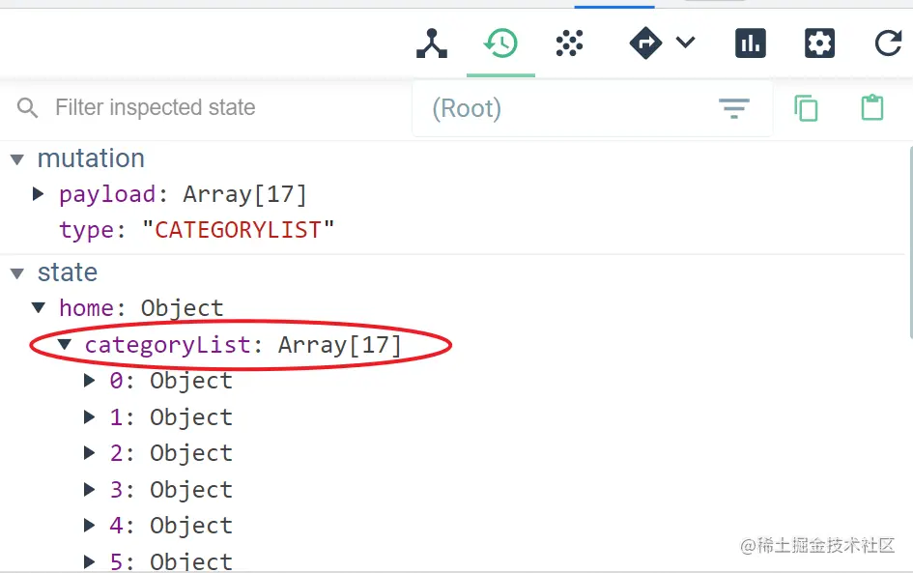Expand the Routing dropdown chevron
This screenshot has width=913, height=573.
685,43
